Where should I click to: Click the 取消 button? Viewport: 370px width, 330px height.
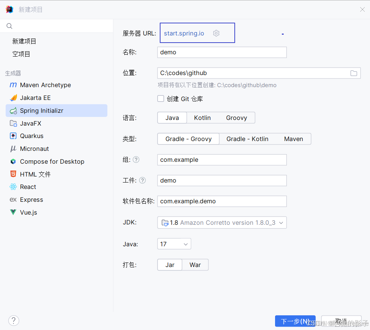point(341,321)
